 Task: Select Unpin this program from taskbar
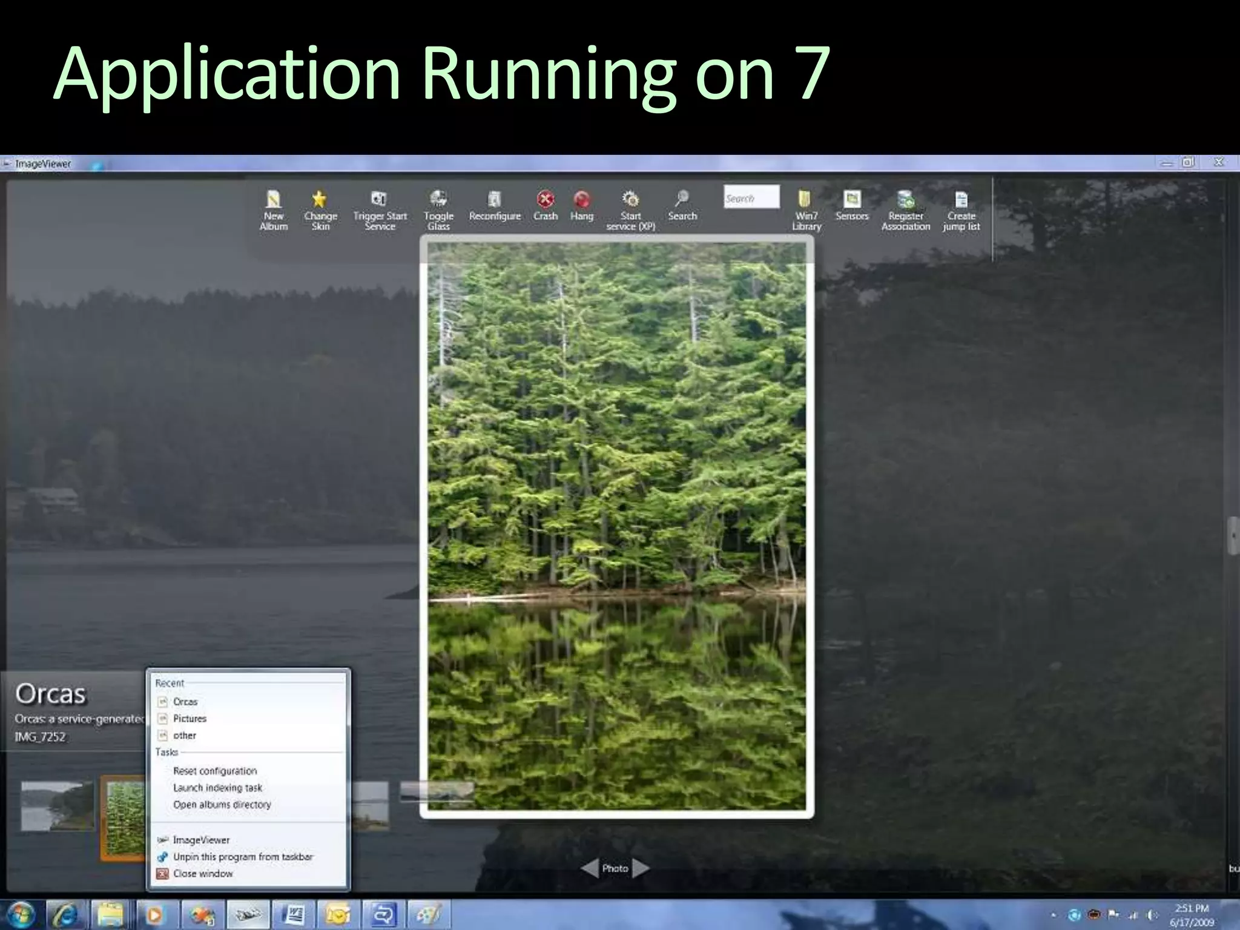coord(243,857)
